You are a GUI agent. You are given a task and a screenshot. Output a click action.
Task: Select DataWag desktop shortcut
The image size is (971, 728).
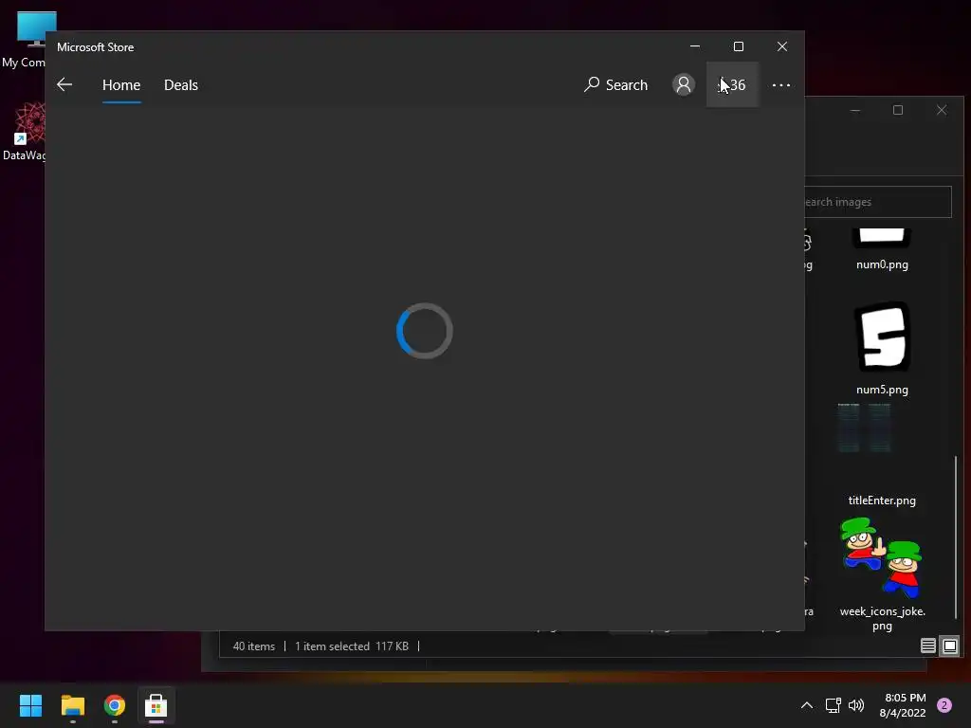pos(23,133)
